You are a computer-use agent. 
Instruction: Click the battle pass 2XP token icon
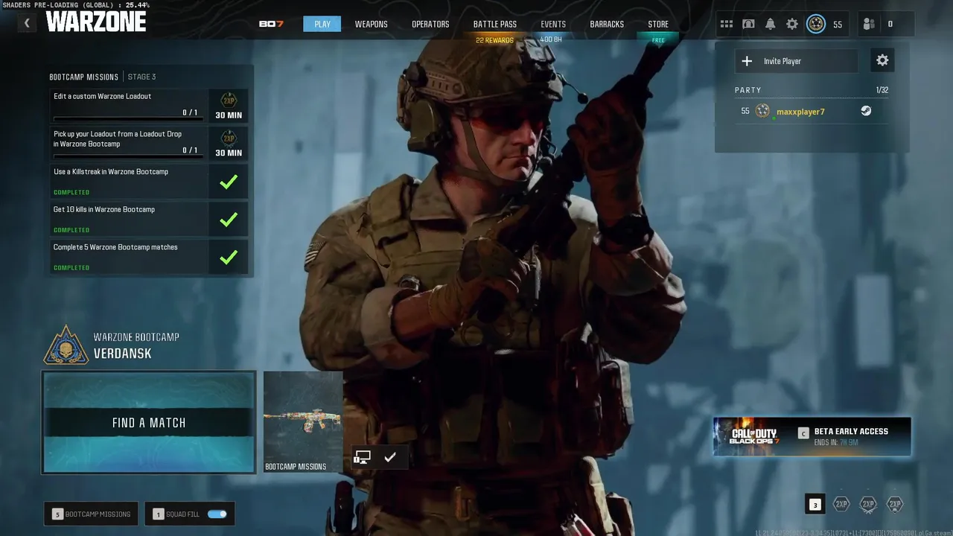(895, 505)
